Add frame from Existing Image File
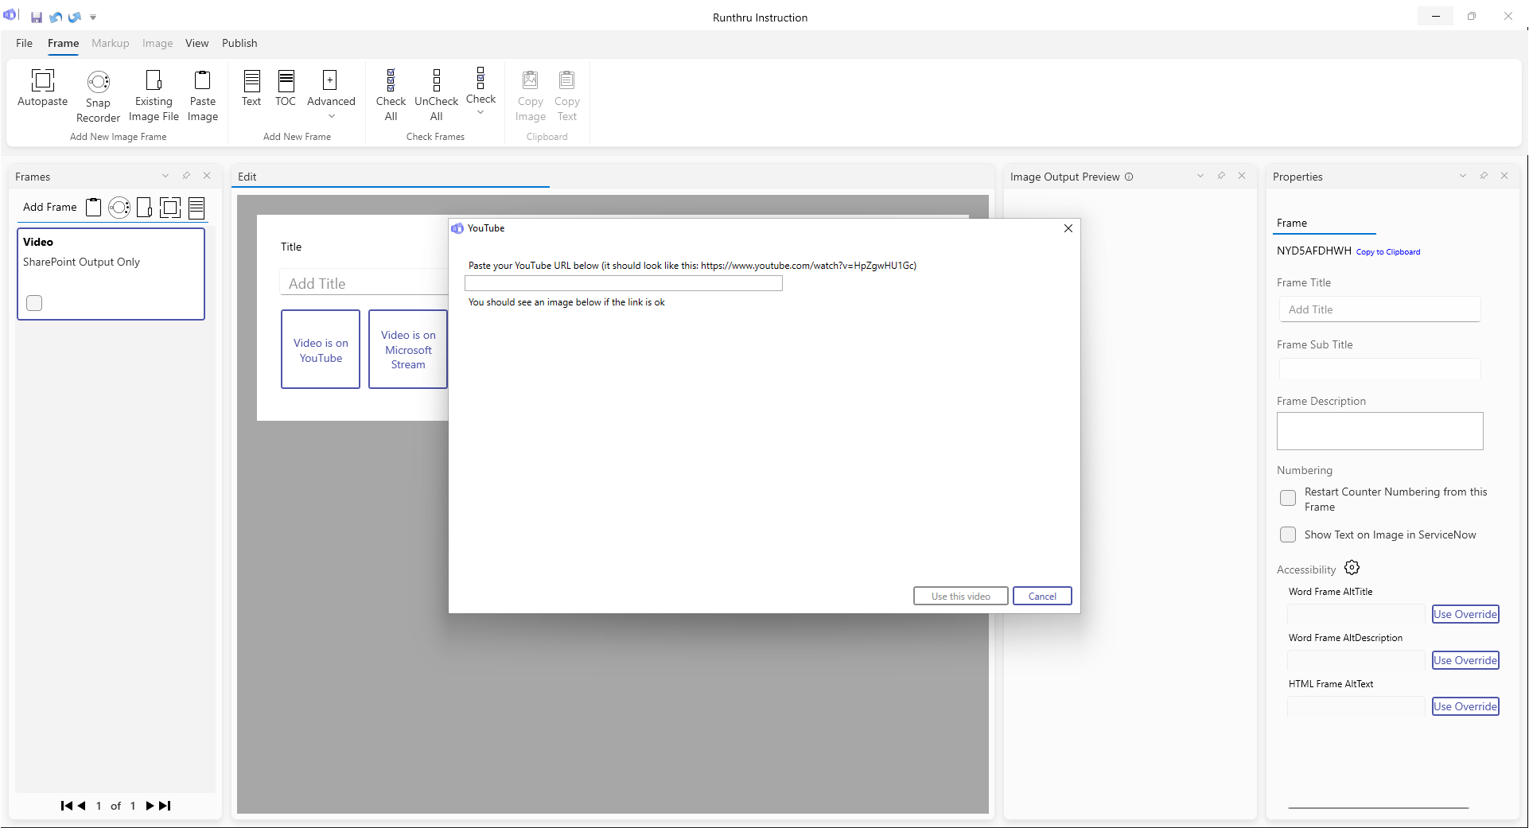This screenshot has width=1529, height=828. tap(154, 80)
